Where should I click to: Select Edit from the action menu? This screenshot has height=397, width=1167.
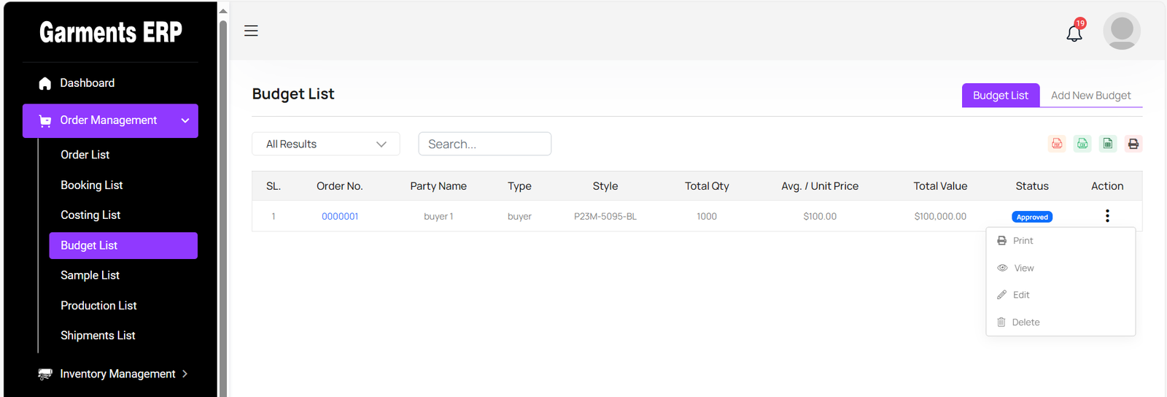(1021, 295)
